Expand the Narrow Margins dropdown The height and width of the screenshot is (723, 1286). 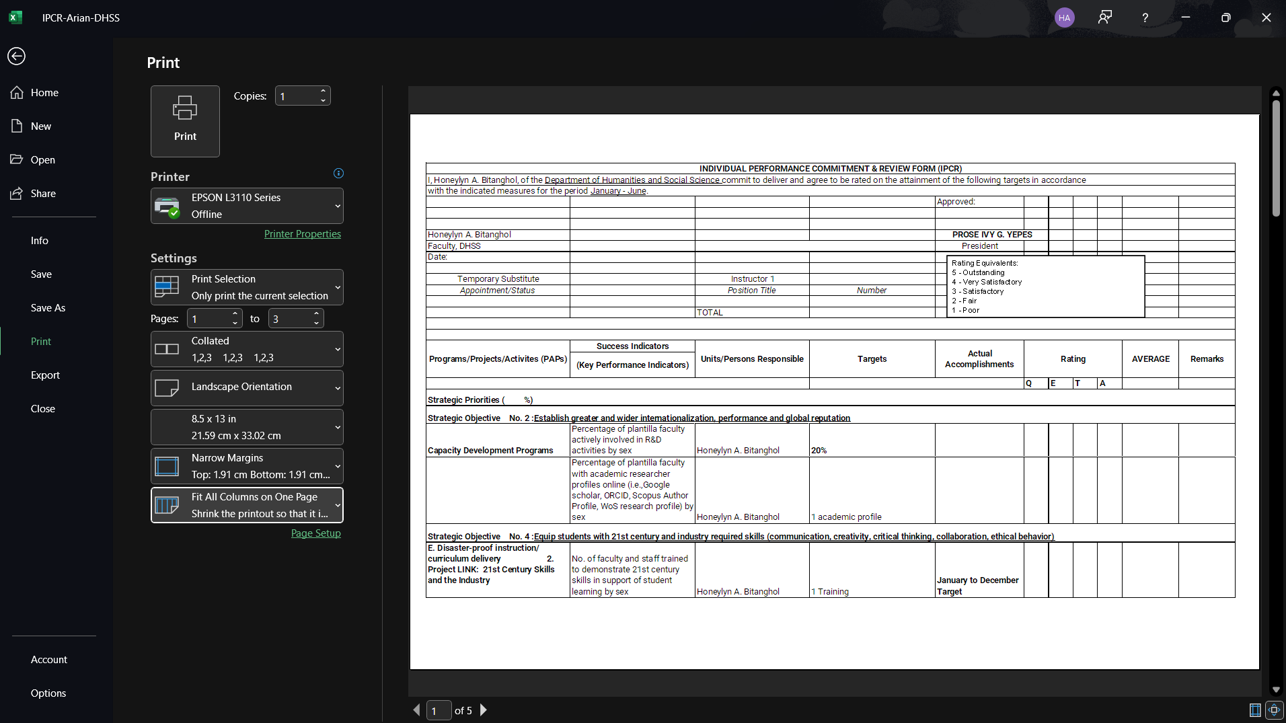pyautogui.click(x=247, y=466)
